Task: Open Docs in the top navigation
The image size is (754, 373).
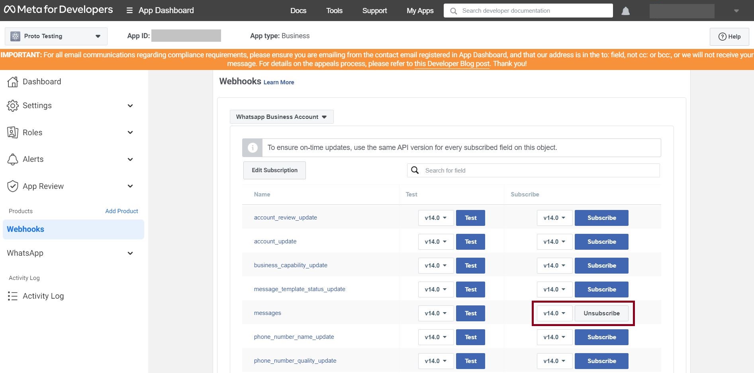Action: click(298, 11)
